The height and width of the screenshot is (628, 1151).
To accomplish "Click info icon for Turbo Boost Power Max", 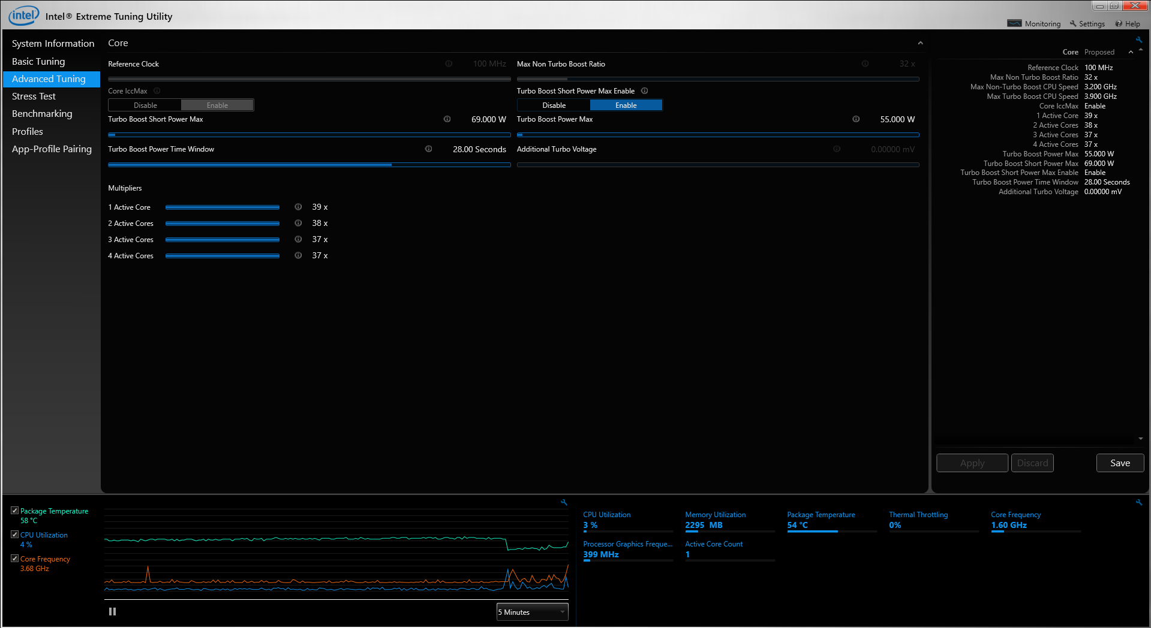I will click(856, 119).
